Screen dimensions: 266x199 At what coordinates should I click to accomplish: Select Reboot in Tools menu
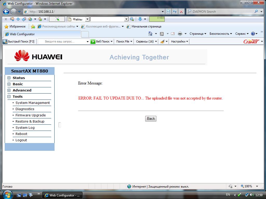point(21,134)
